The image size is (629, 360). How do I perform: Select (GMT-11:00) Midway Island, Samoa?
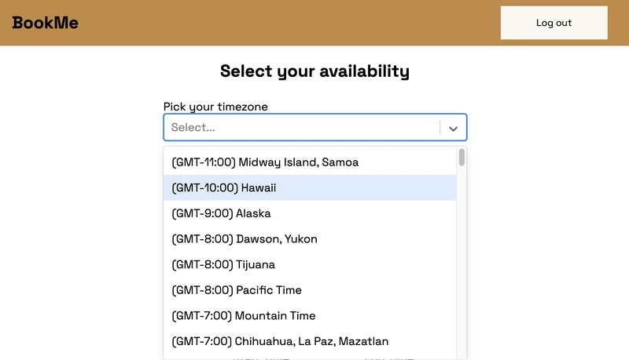[x=310, y=162]
